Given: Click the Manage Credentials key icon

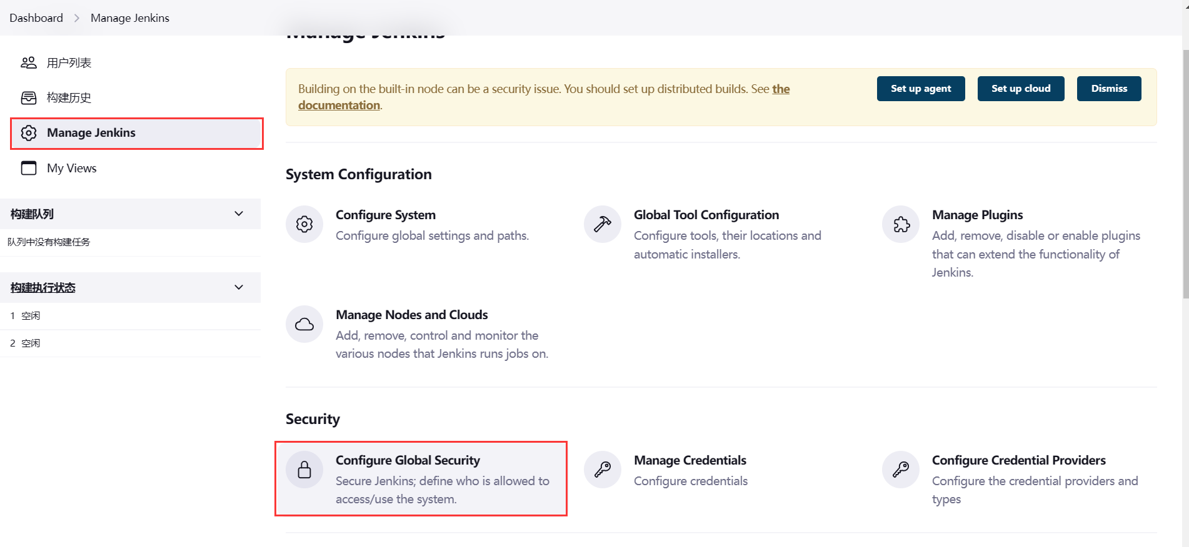Looking at the screenshot, I should pyautogui.click(x=603, y=470).
